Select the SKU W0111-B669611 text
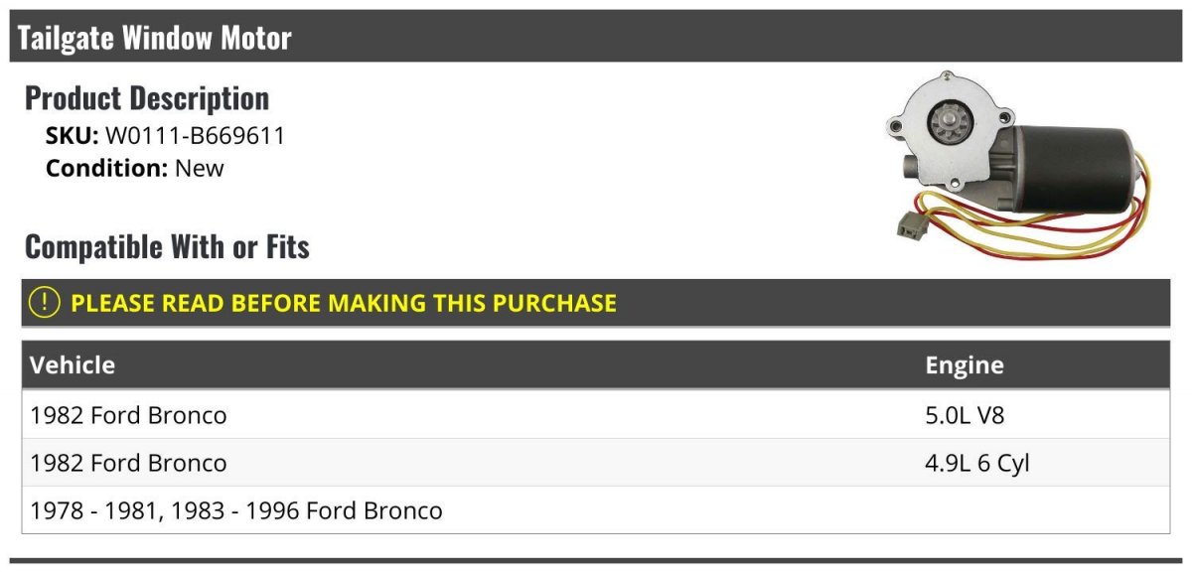Viewport: 1192px width, 573px height. point(165,136)
